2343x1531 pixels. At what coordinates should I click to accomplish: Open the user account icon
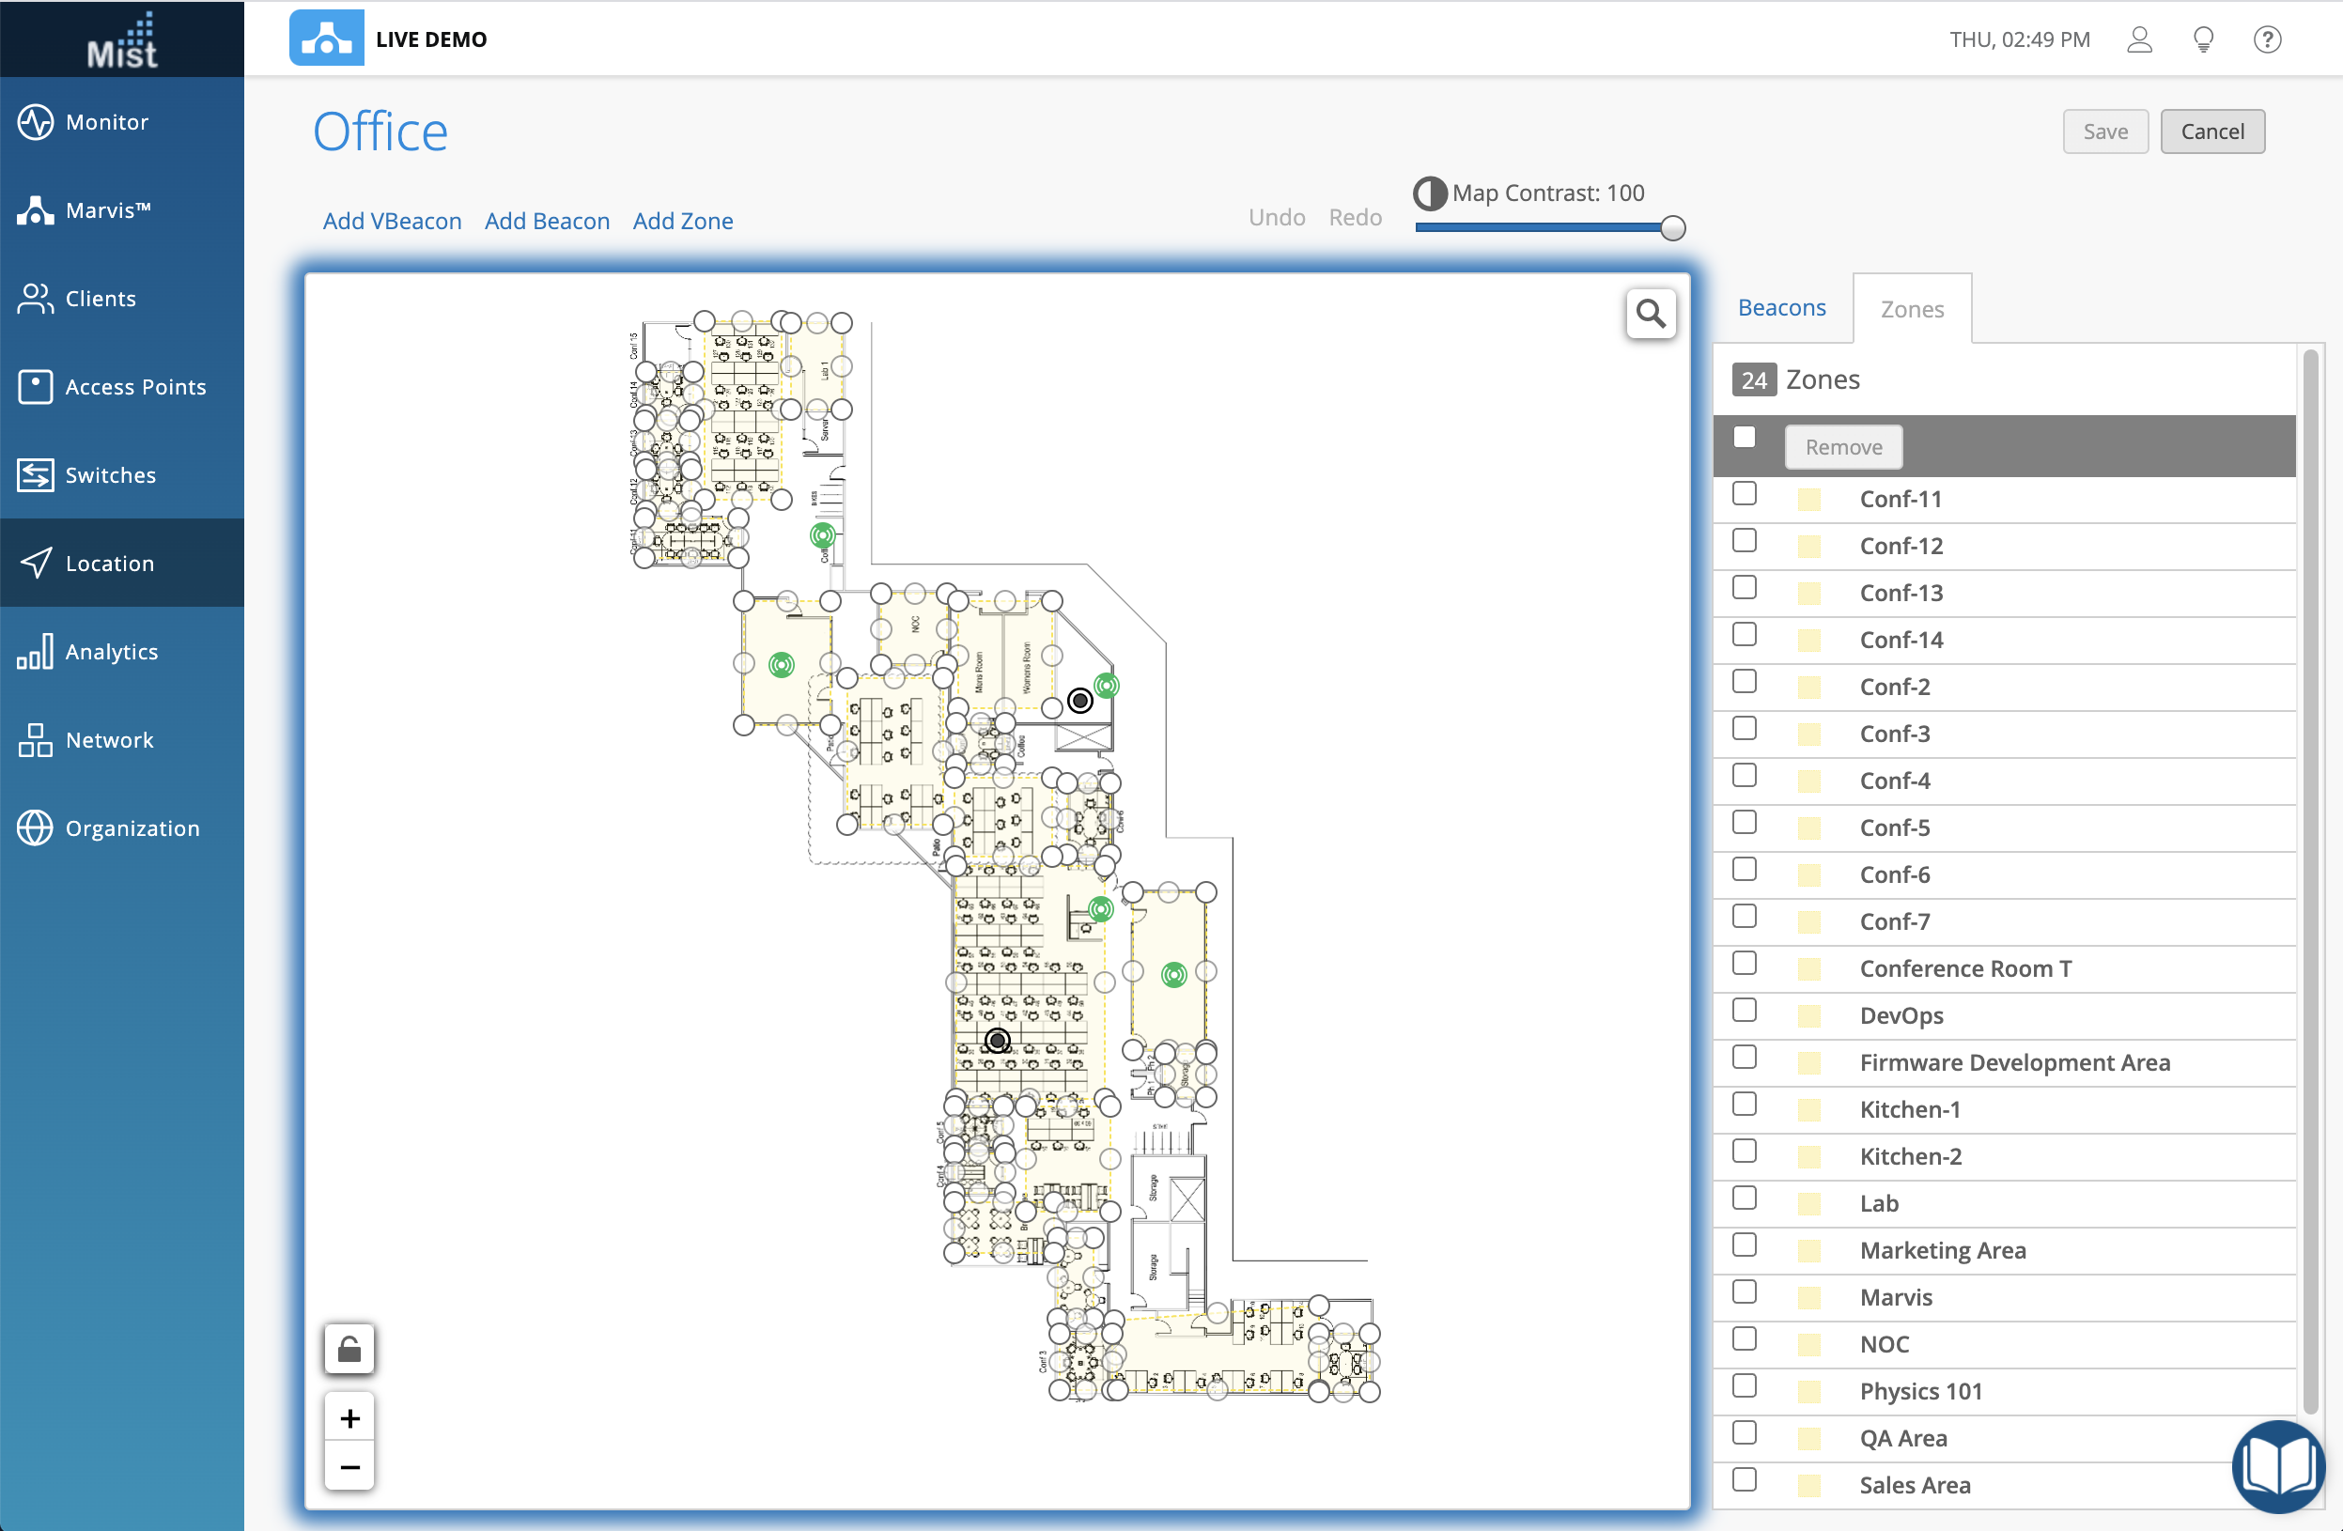point(2138,39)
